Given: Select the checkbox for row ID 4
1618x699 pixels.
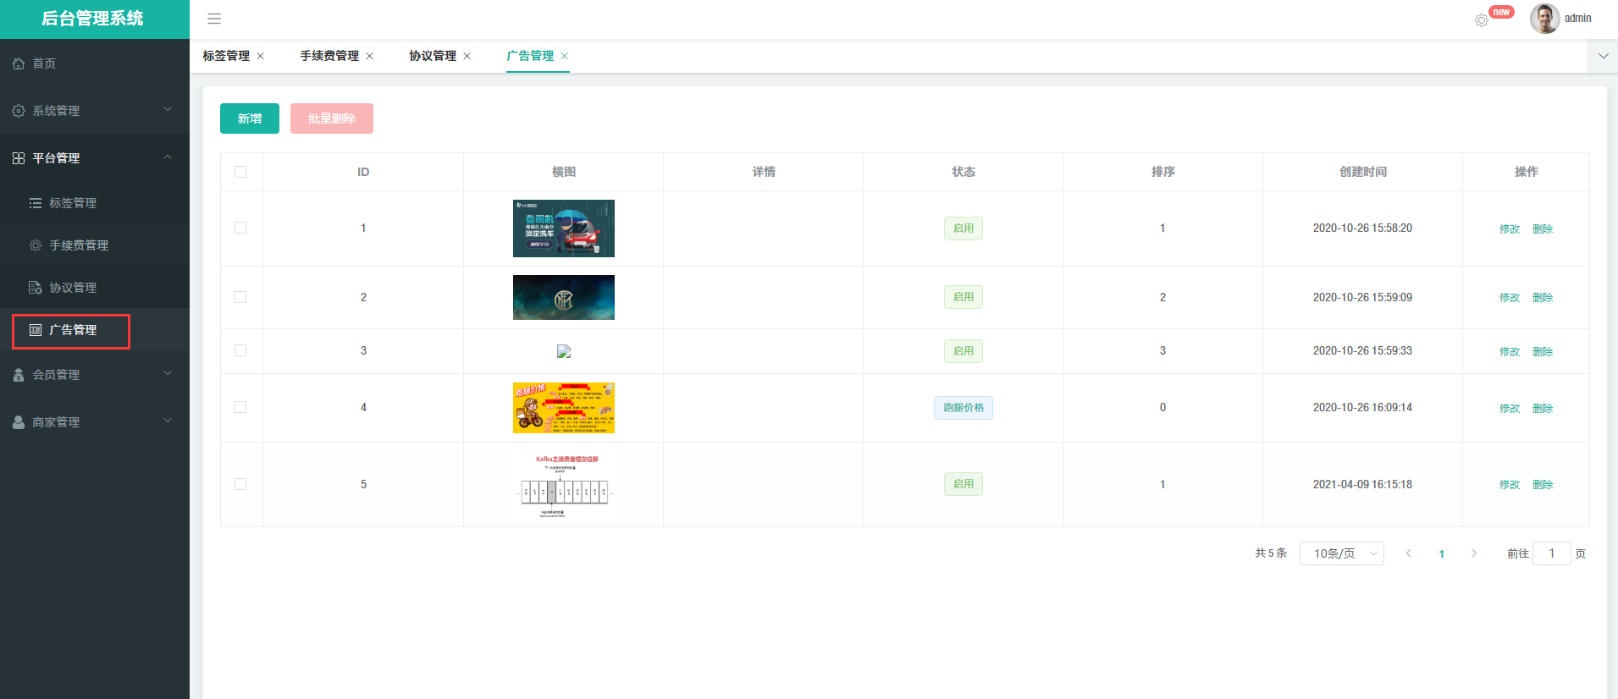Looking at the screenshot, I should pyautogui.click(x=240, y=407).
